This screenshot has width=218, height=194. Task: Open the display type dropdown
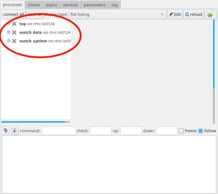coord(117,14)
